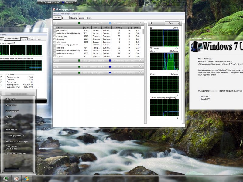Click the Сеть graph in right pane
243x182 pixels.
click(x=164, y=85)
